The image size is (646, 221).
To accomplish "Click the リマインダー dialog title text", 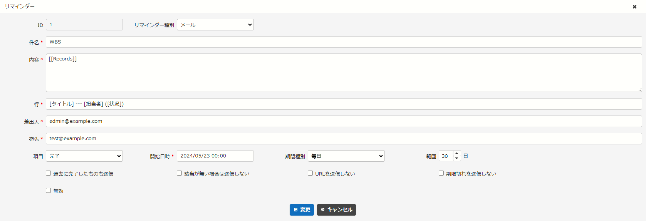I will [x=20, y=7].
